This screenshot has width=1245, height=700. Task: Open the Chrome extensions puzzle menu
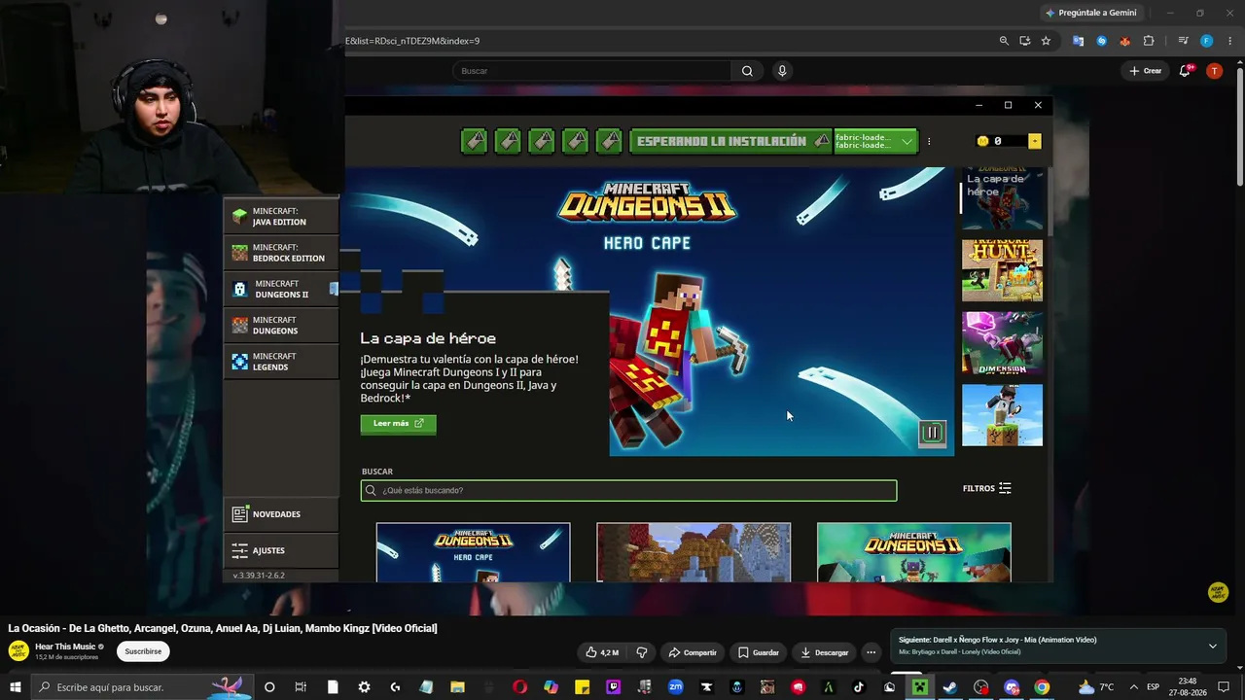(1149, 41)
